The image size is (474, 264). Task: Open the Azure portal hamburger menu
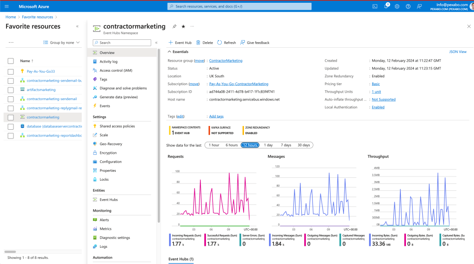(x=6, y=6)
